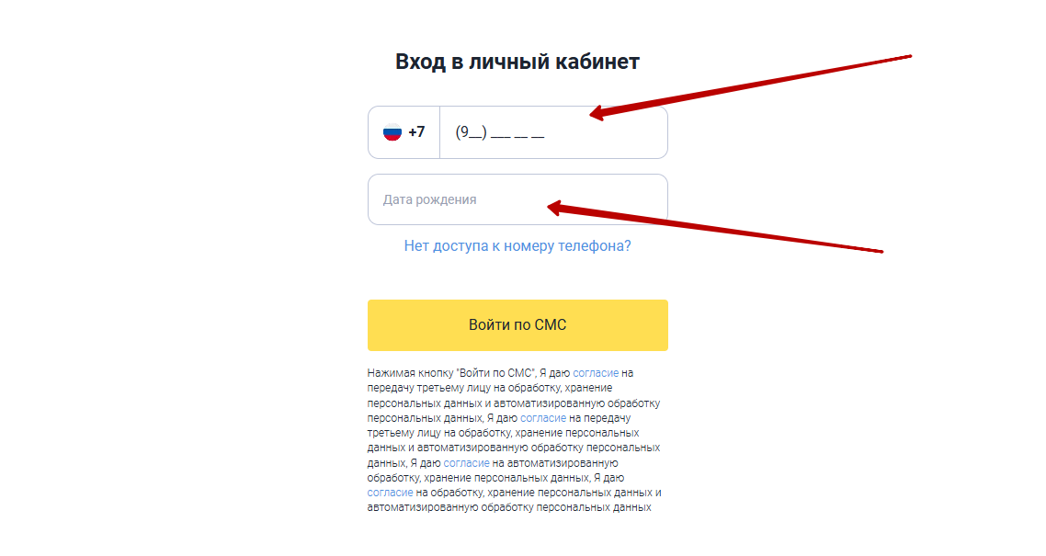The height and width of the screenshot is (556, 1046).
Task: Focus the "Дата рождения" field
Action: [517, 199]
